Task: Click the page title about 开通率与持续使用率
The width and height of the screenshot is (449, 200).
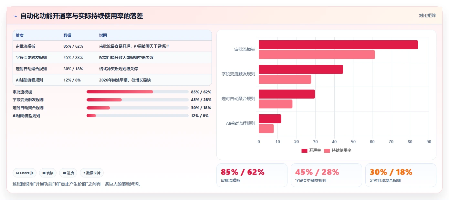Action: tap(81, 16)
